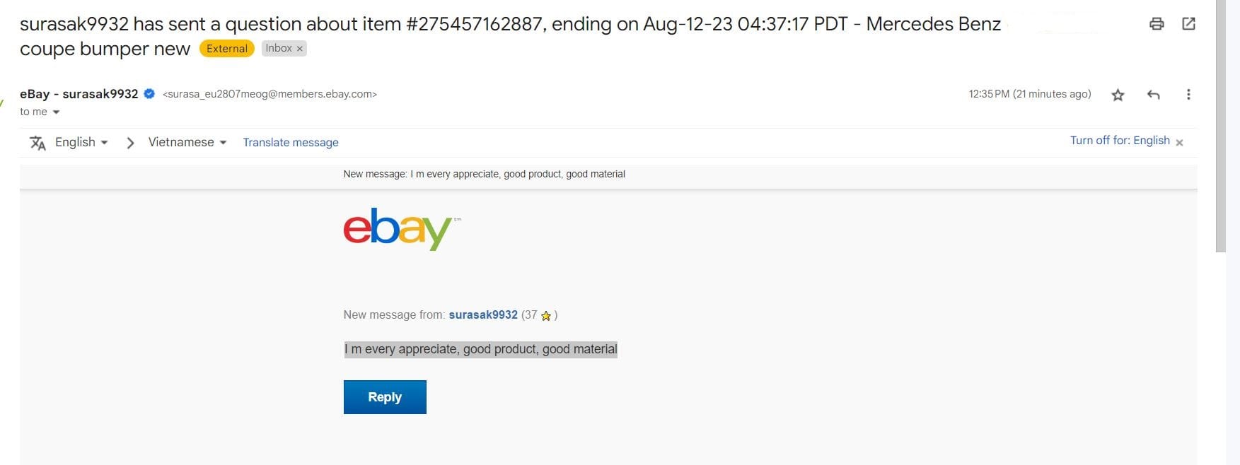Remove the Inbox label

coord(300,49)
